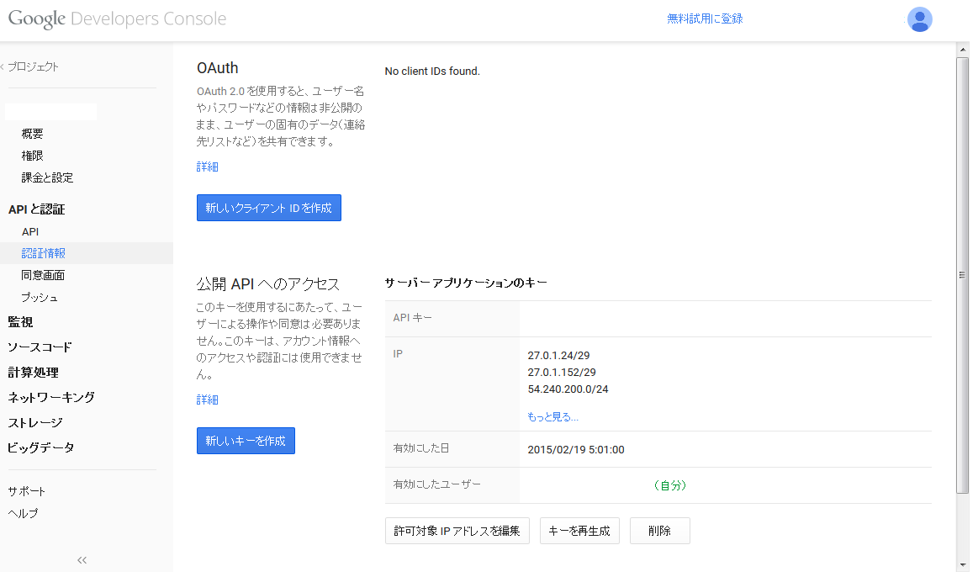Viewport: 978px width, 577px height.
Task: Click the scrollbar down arrow
Action: coord(964,565)
